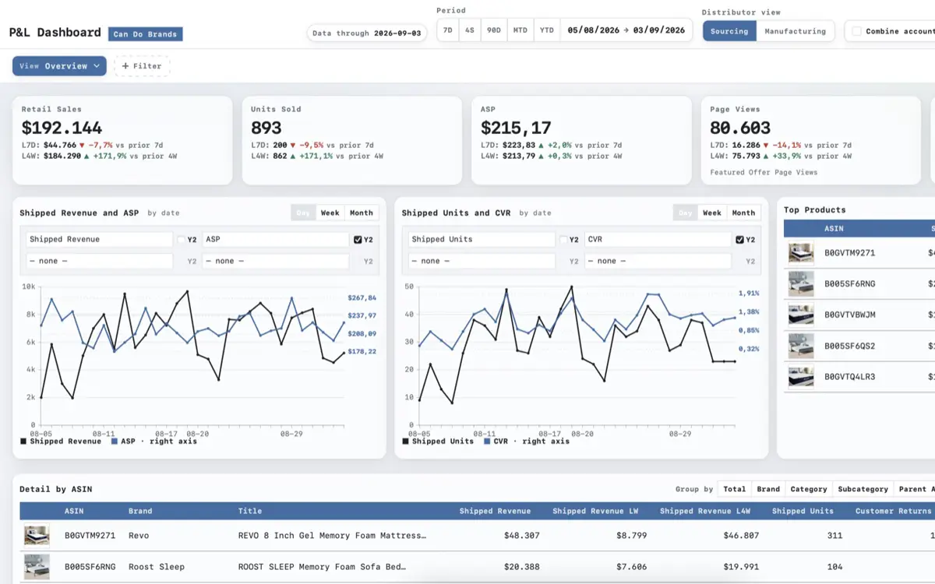Viewport: 935px width, 584px height.
Task: Toggle Y2 checkbox for Shipped Units
Action: tap(563, 240)
